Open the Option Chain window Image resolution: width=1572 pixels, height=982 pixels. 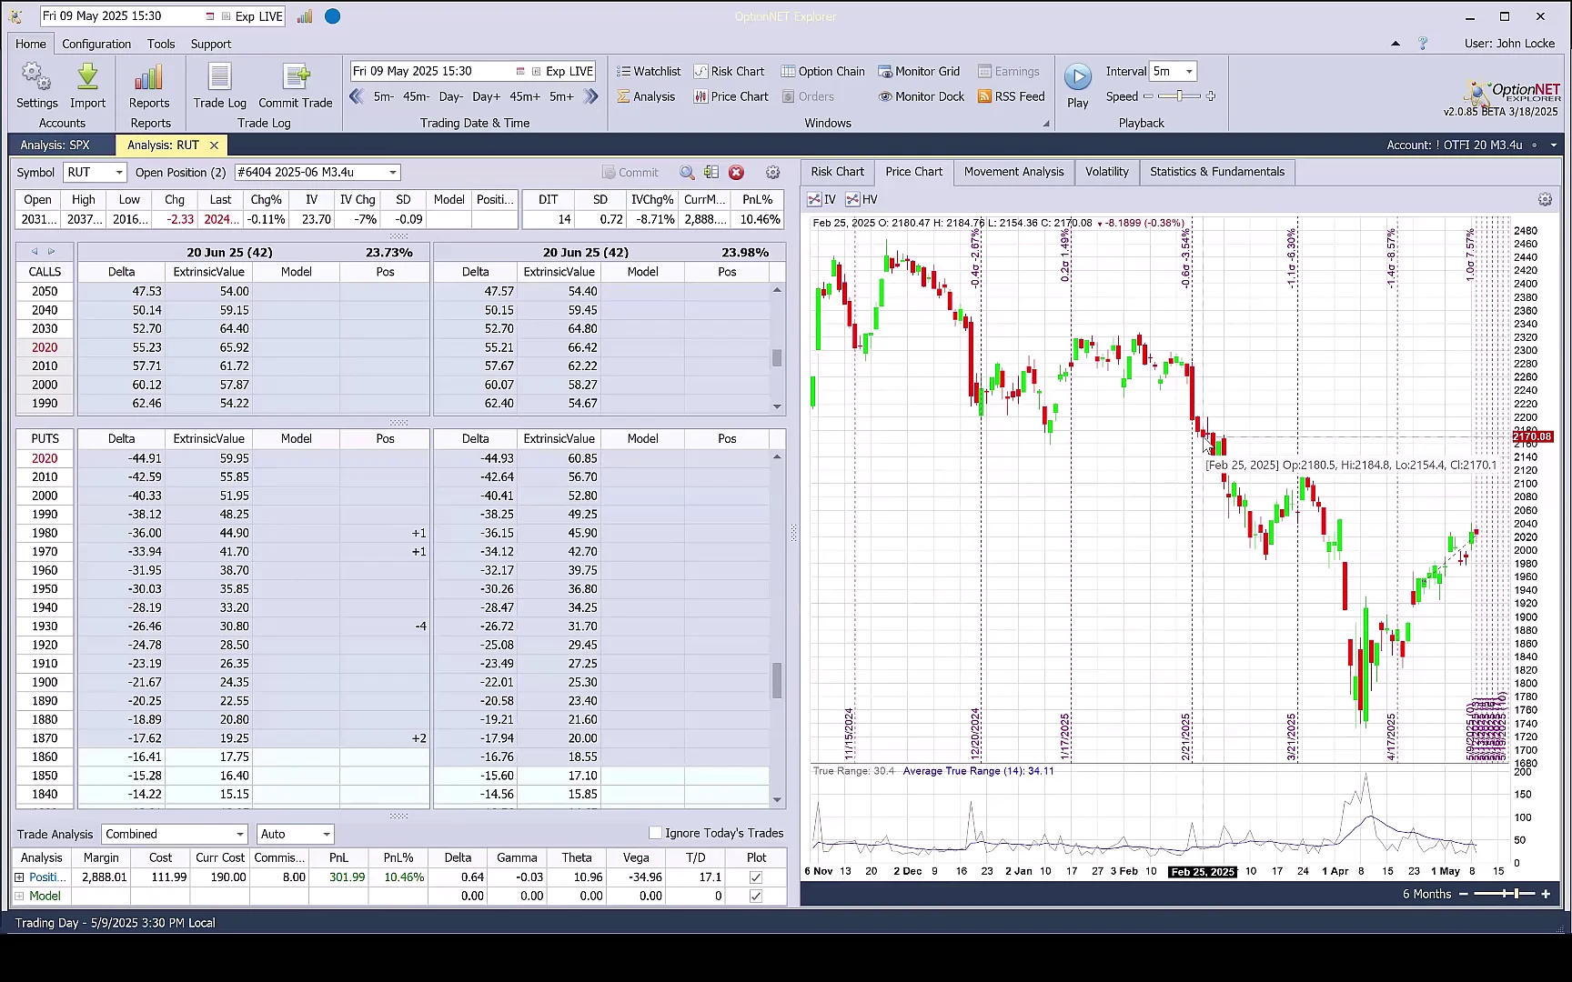[823, 71]
